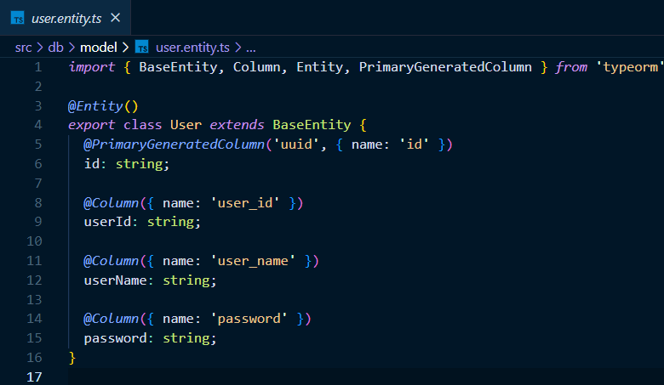Click the 'from' keyword on line 1
Image resolution: width=664 pixels, height=385 pixels.
click(571, 67)
